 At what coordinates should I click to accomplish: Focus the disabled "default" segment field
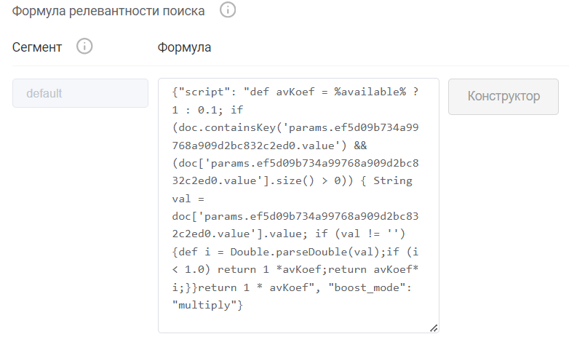pyautogui.click(x=80, y=93)
